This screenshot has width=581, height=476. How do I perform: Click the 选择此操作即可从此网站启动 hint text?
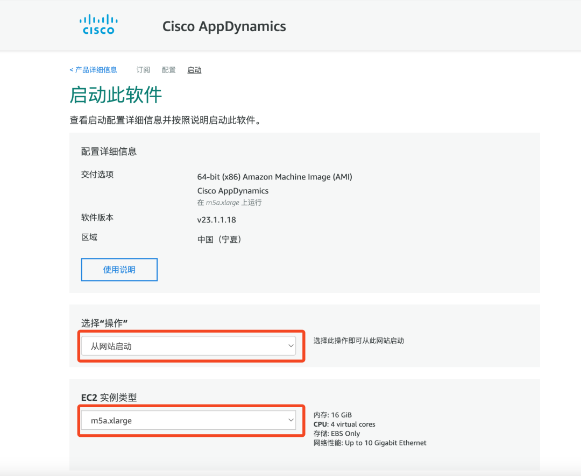(358, 341)
